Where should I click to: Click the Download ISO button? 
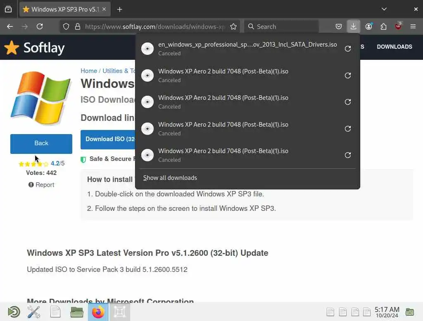tap(108, 139)
